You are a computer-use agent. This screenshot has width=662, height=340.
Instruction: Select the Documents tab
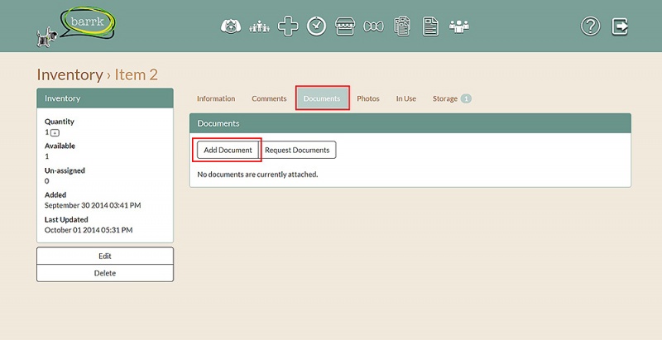(322, 98)
